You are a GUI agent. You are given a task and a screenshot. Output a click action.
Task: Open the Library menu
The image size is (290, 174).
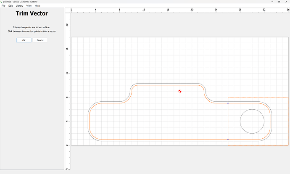tap(19, 6)
